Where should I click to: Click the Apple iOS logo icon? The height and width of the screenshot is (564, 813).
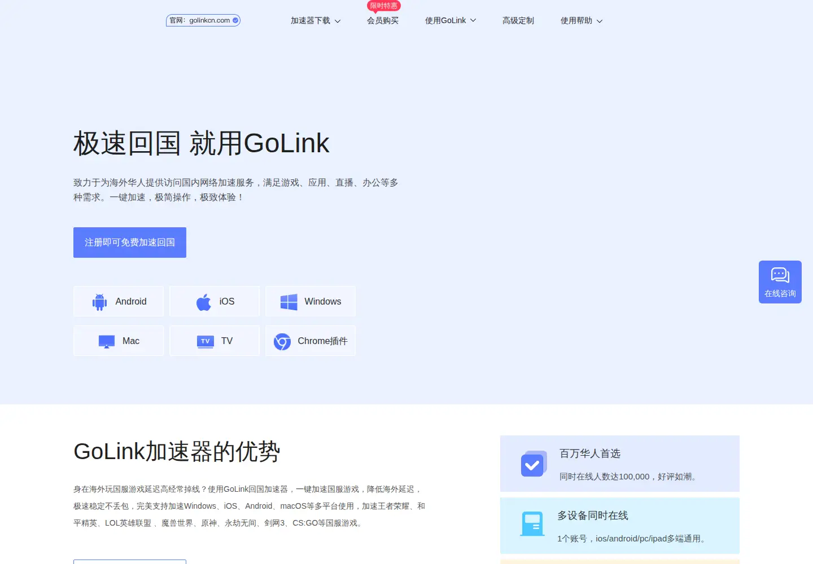point(204,302)
